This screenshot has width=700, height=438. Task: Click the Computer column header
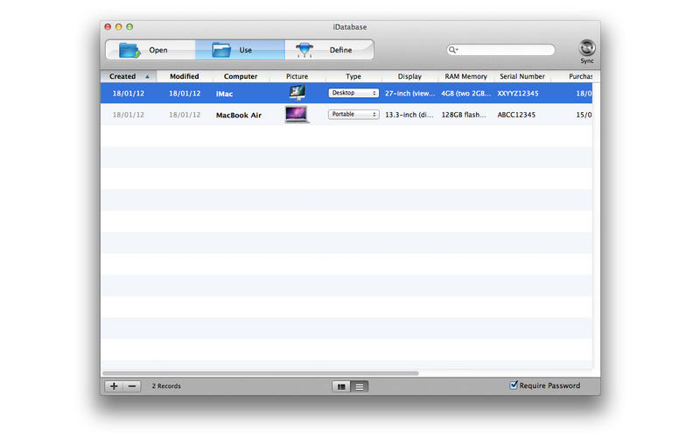241,76
